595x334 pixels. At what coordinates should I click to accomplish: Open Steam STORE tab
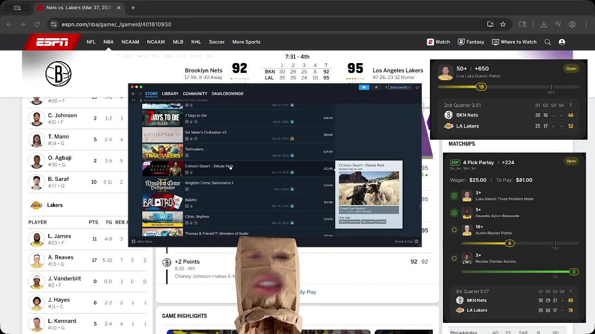(x=151, y=94)
